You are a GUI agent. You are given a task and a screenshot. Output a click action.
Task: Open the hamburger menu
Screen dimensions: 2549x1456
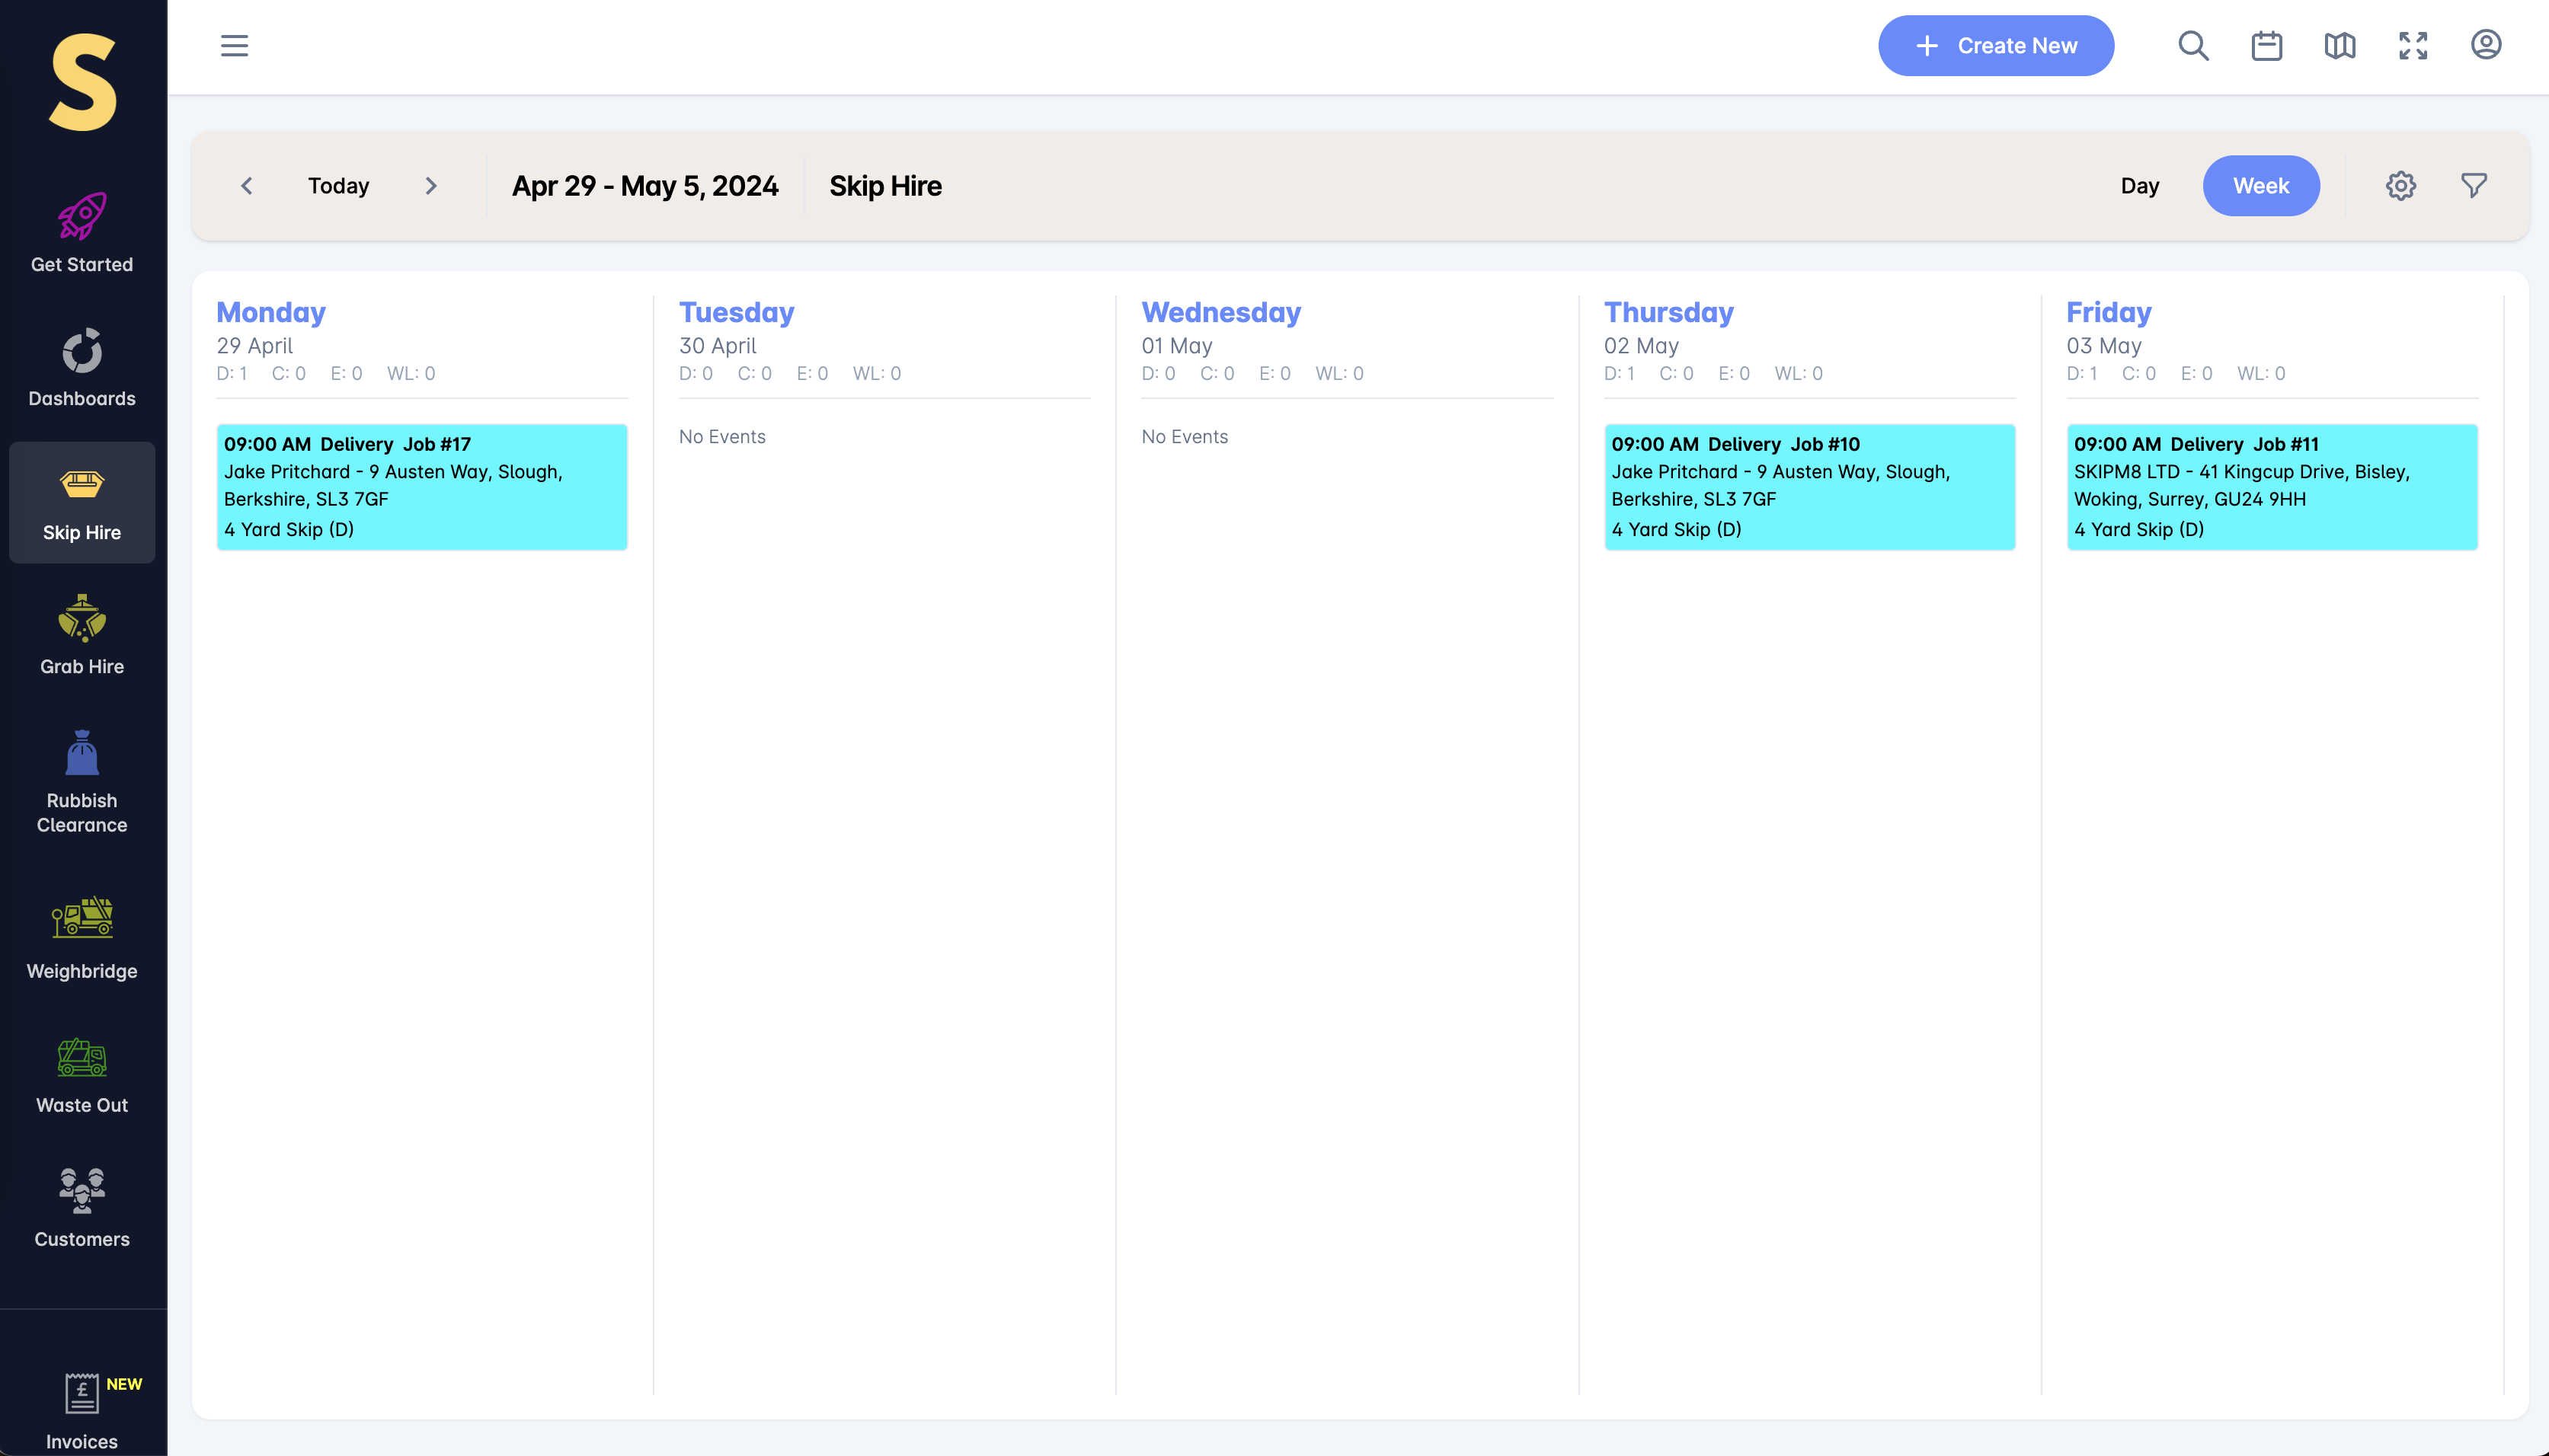point(234,46)
